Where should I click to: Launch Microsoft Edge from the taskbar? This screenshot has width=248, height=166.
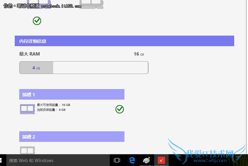pos(132,160)
